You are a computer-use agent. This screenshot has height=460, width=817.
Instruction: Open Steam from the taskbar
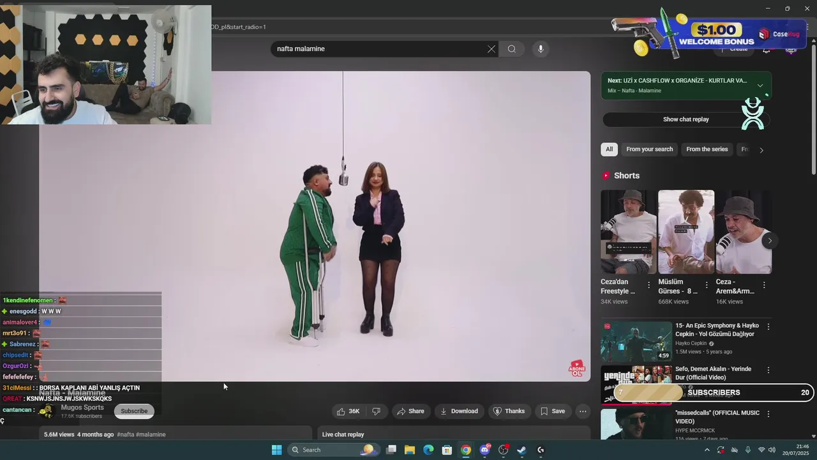point(521,450)
